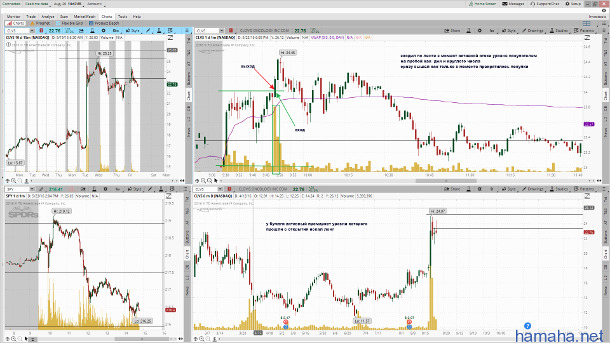610x343 pixels.
Task: Open the Studies dropdown on top-right chart
Action: click(x=559, y=30)
